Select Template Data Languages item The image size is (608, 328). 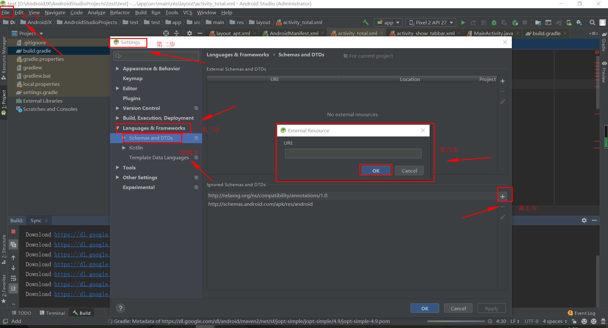tap(159, 157)
